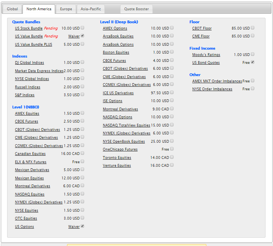Screen dimensions: 273x246
Task: Select the North America tab
Action: pyautogui.click(x=39, y=9)
